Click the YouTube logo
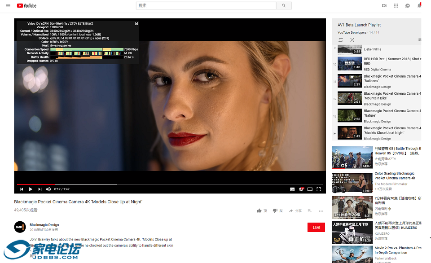This screenshot has height=263, width=431. tap(26, 5)
